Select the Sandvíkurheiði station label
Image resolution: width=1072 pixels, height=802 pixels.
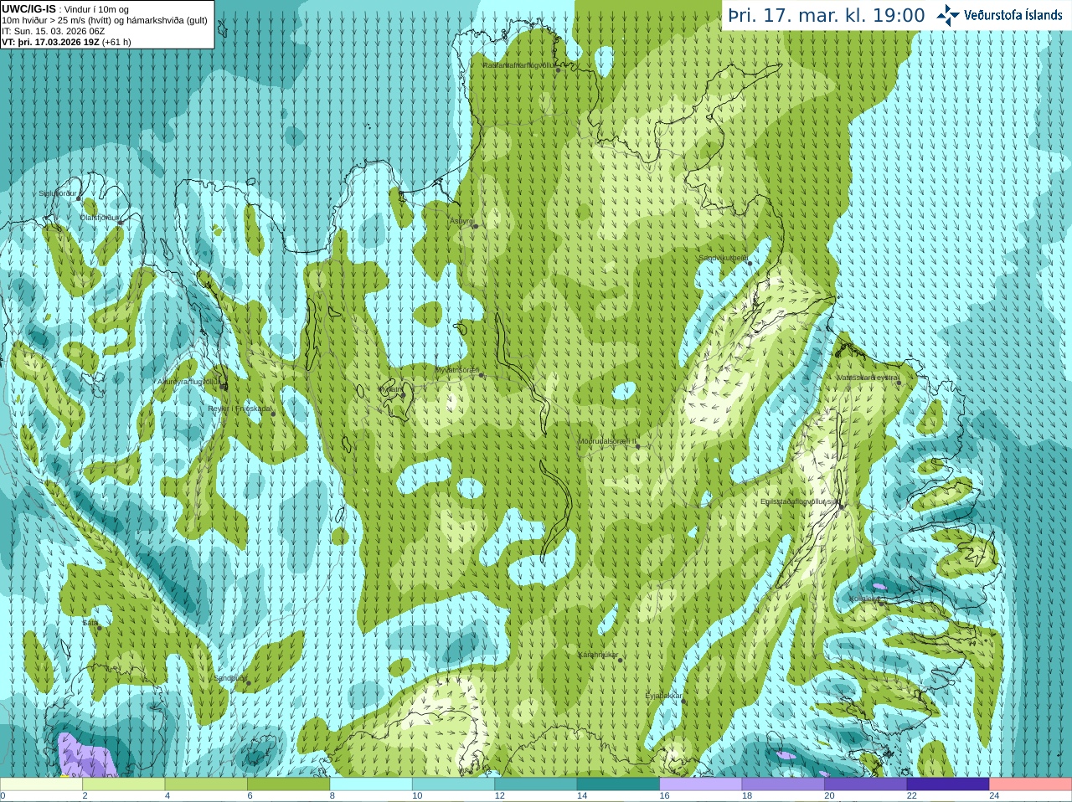pos(724,258)
